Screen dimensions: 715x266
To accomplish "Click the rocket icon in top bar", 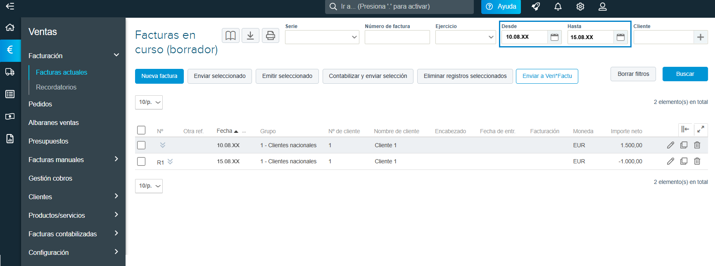I will click(x=536, y=7).
